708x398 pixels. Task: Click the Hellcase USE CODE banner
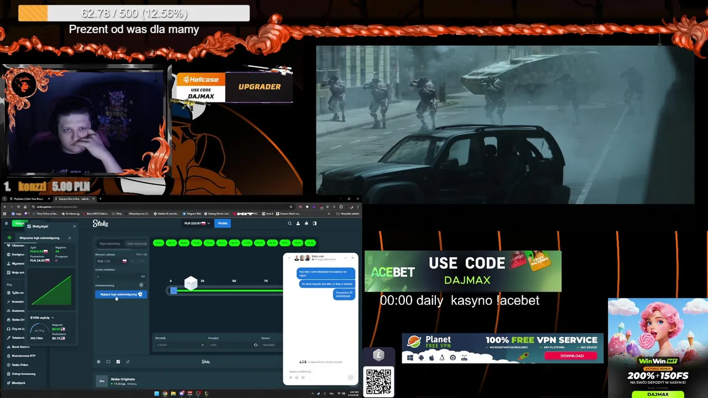pos(201,87)
